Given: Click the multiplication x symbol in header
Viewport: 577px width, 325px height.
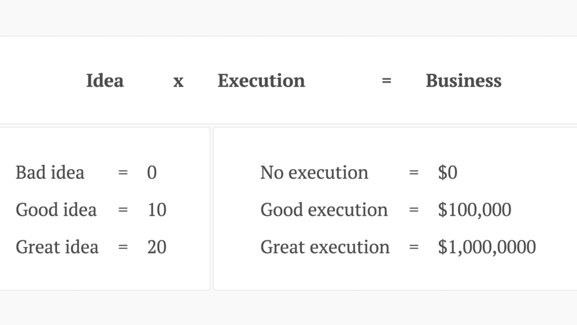Looking at the screenshot, I should 179,81.
